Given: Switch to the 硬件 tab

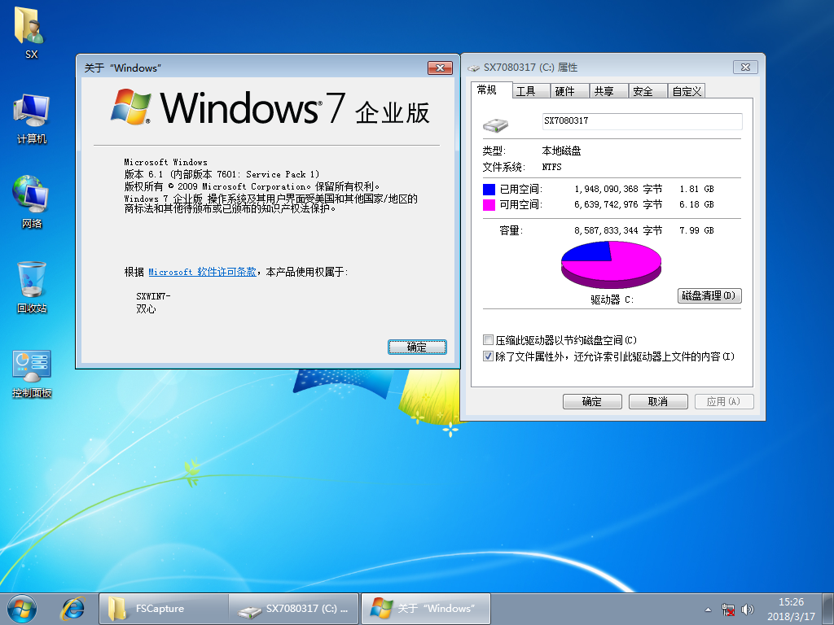Looking at the screenshot, I should tap(569, 91).
